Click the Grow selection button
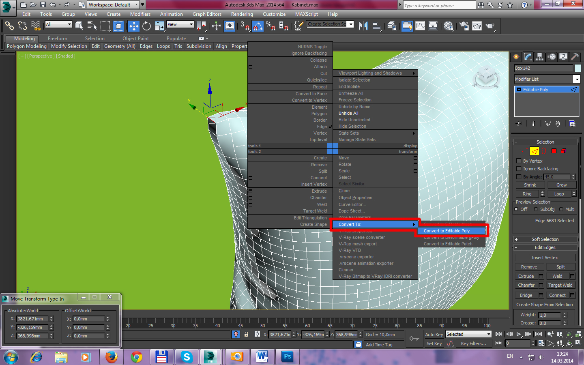The height and width of the screenshot is (365, 584). click(x=561, y=185)
